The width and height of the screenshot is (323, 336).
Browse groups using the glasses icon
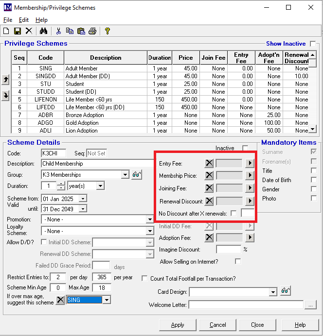click(137, 175)
